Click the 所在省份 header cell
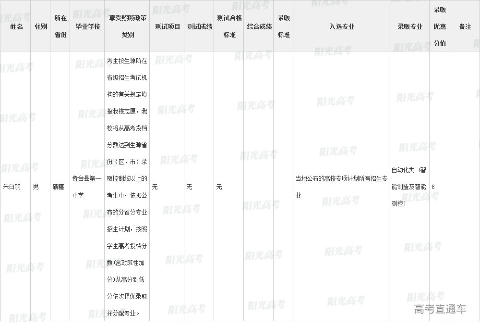 [x=60, y=26]
